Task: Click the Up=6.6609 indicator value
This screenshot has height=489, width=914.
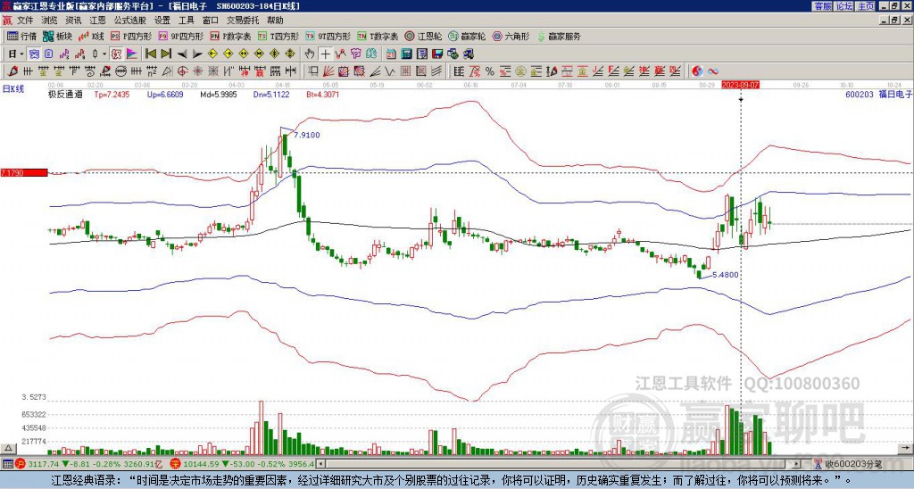Action: tap(165, 94)
